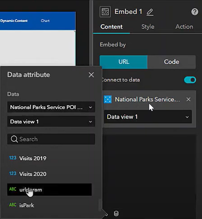Turn off the Connect to data switch

click(190, 80)
